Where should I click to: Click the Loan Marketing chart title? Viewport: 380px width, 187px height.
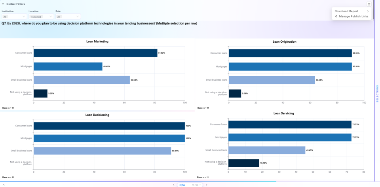point(97,42)
